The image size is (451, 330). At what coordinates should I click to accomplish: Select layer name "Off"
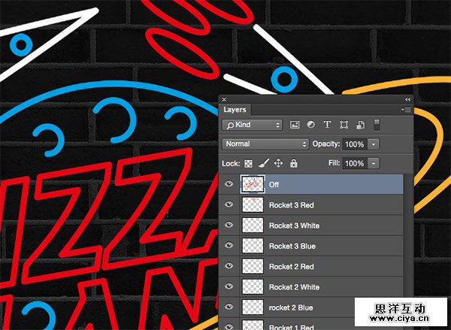[274, 184]
